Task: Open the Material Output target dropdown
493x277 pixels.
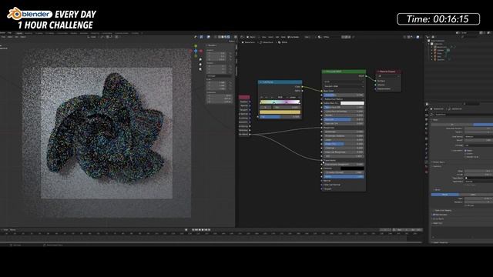Action: (x=388, y=76)
